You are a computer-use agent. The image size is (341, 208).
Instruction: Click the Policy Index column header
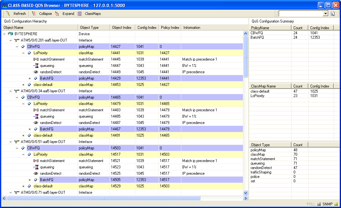[170, 28]
